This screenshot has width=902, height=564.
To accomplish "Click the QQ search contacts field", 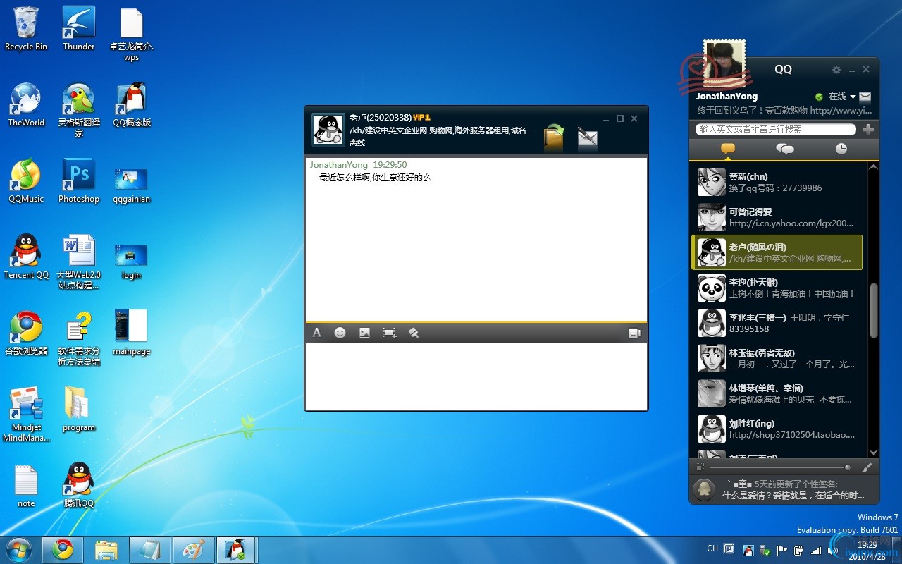I will point(775,130).
